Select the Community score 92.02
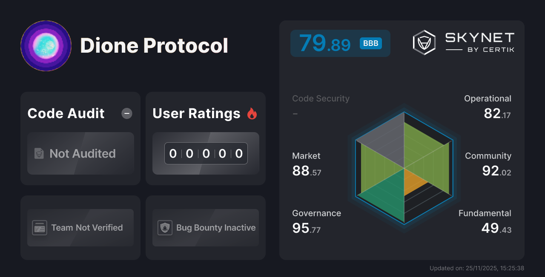545x277 pixels. pyautogui.click(x=496, y=171)
